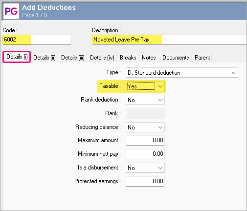Select the Details (iv) tab
This screenshot has width=247, height=211.
102,58
